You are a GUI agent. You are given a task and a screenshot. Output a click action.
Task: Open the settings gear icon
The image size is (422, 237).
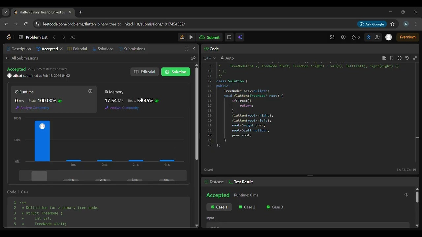coord(343,37)
